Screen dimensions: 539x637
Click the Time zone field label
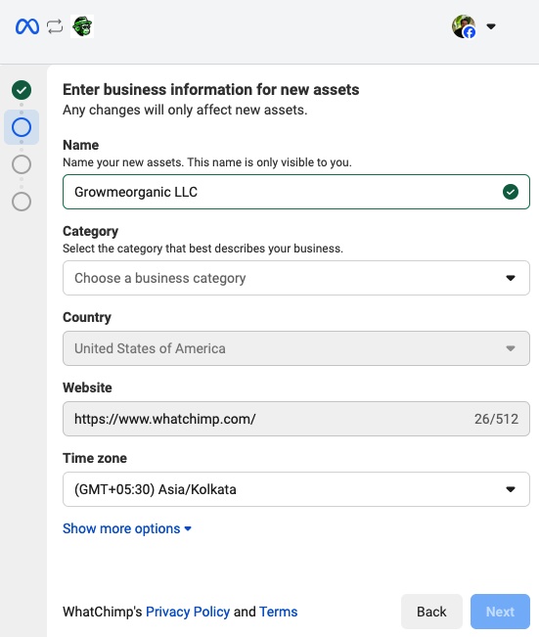(95, 458)
